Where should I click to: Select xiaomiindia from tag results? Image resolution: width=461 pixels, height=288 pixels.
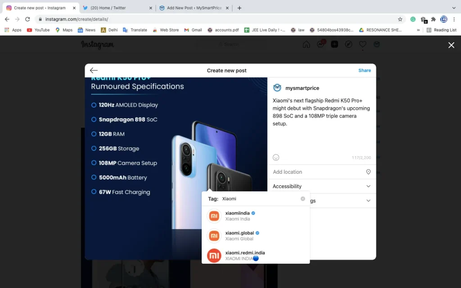coord(256,216)
